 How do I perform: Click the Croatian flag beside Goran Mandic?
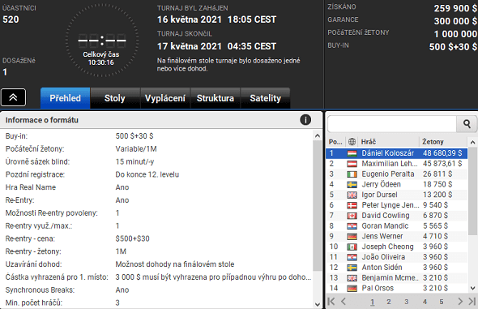click(352, 226)
